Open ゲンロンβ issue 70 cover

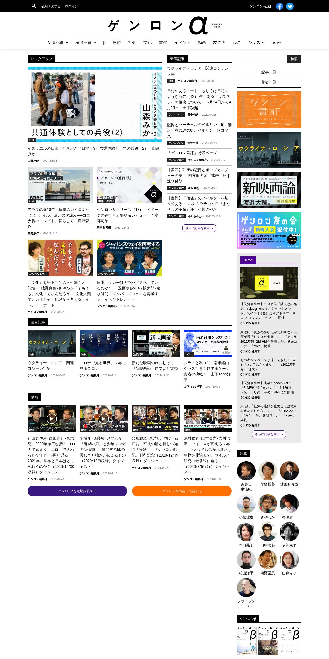[x=290, y=641]
